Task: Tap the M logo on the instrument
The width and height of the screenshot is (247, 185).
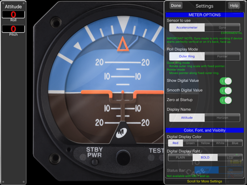Action: pos(121,133)
